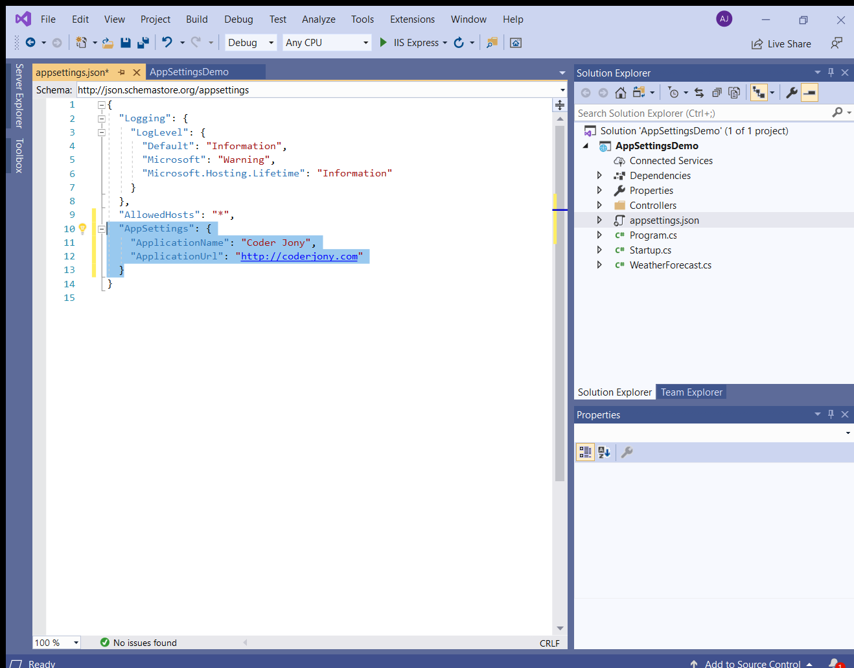Click the Live Share button

coord(781,43)
